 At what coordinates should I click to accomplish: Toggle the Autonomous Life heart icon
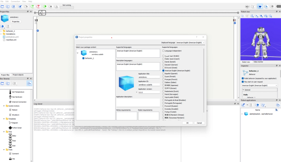click(260, 7)
